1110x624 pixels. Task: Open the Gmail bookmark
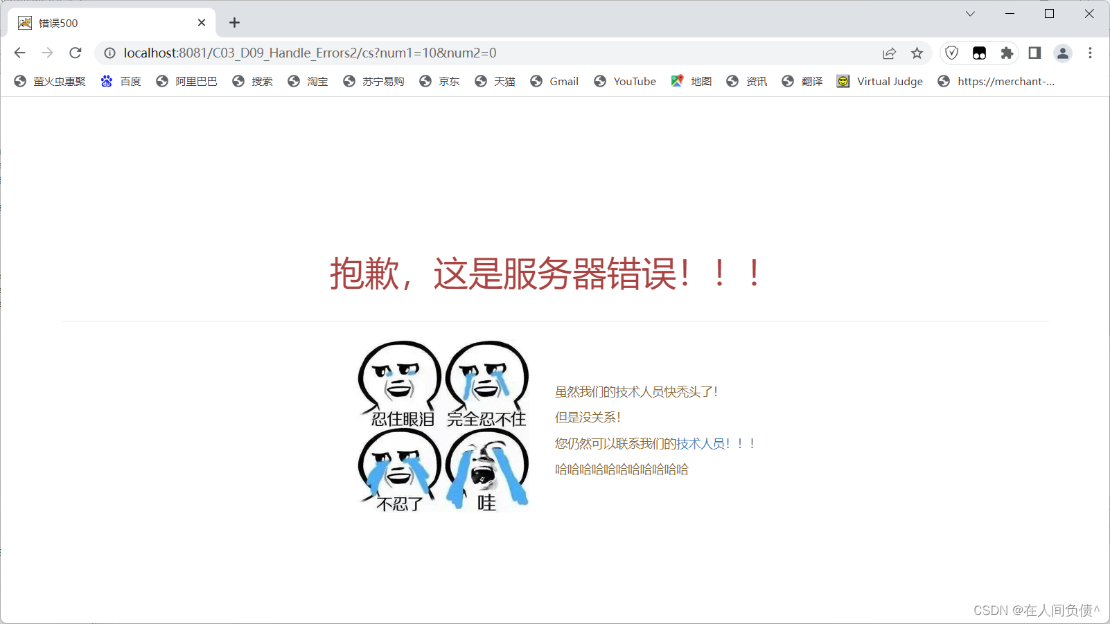pos(554,82)
